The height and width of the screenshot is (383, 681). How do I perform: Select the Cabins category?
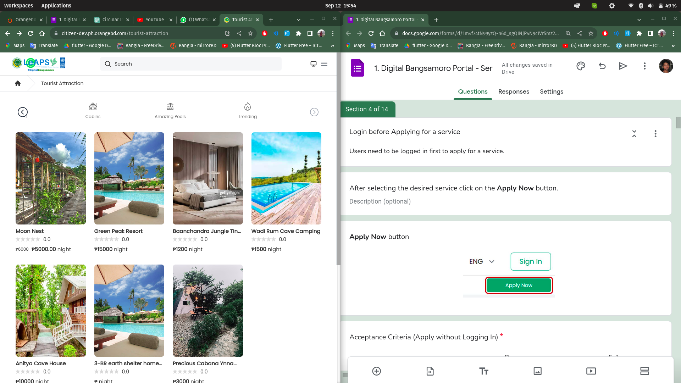tap(93, 111)
